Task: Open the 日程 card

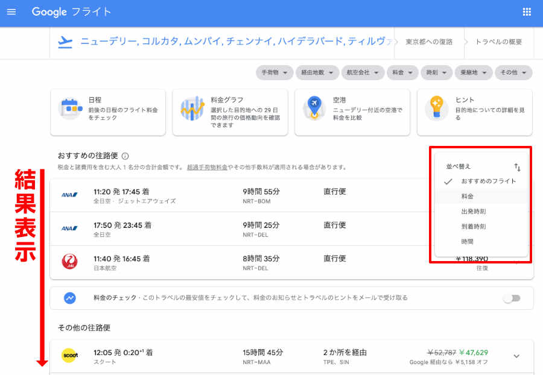Action: point(108,112)
